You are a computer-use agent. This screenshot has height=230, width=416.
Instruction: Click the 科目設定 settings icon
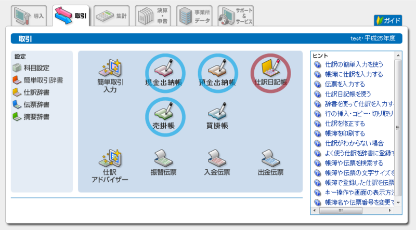click(17, 68)
